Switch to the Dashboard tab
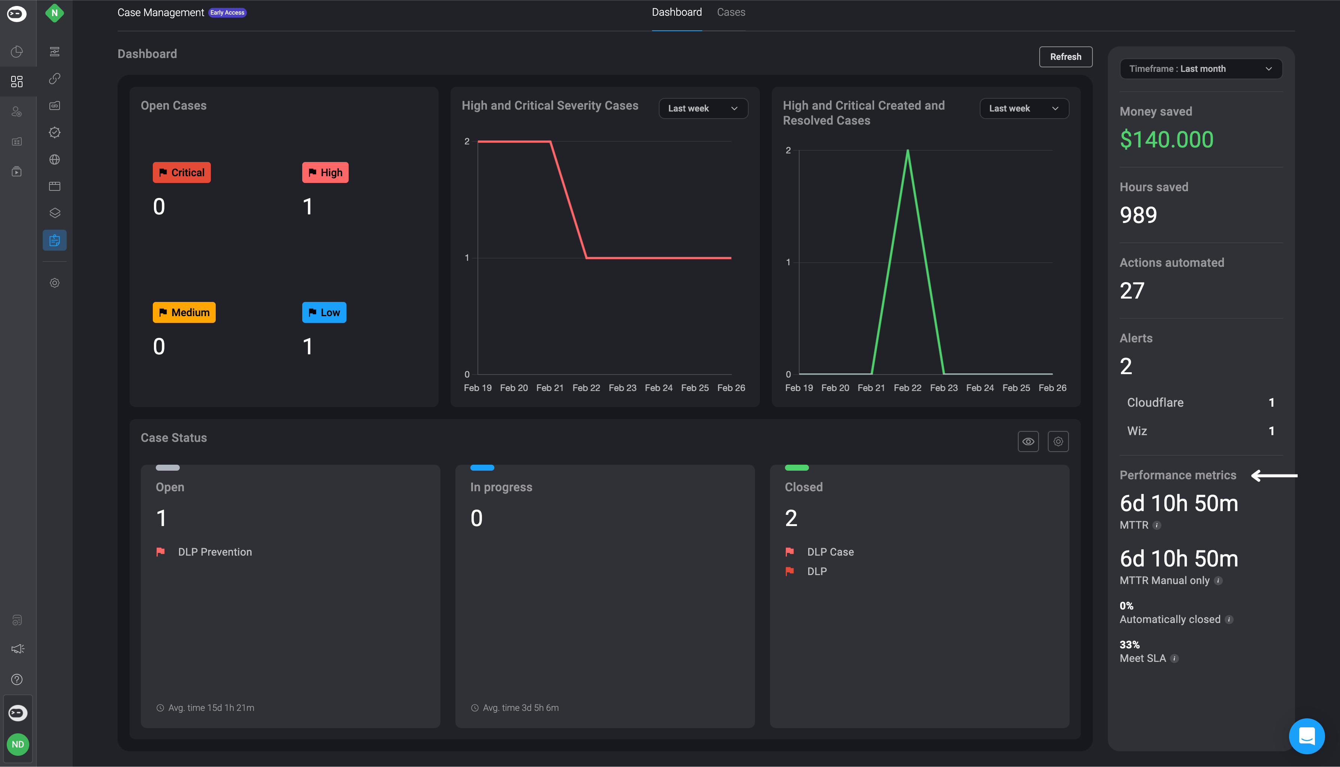 tap(676, 12)
